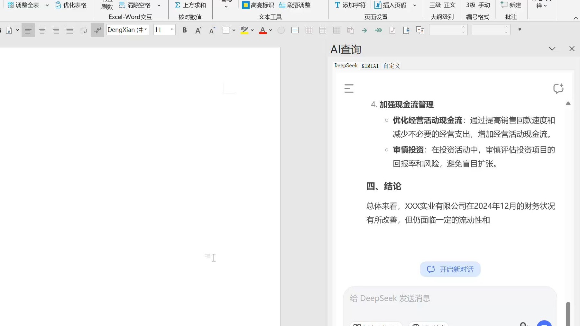
Task: Switch to the KIMIAI tab
Action: point(370,66)
